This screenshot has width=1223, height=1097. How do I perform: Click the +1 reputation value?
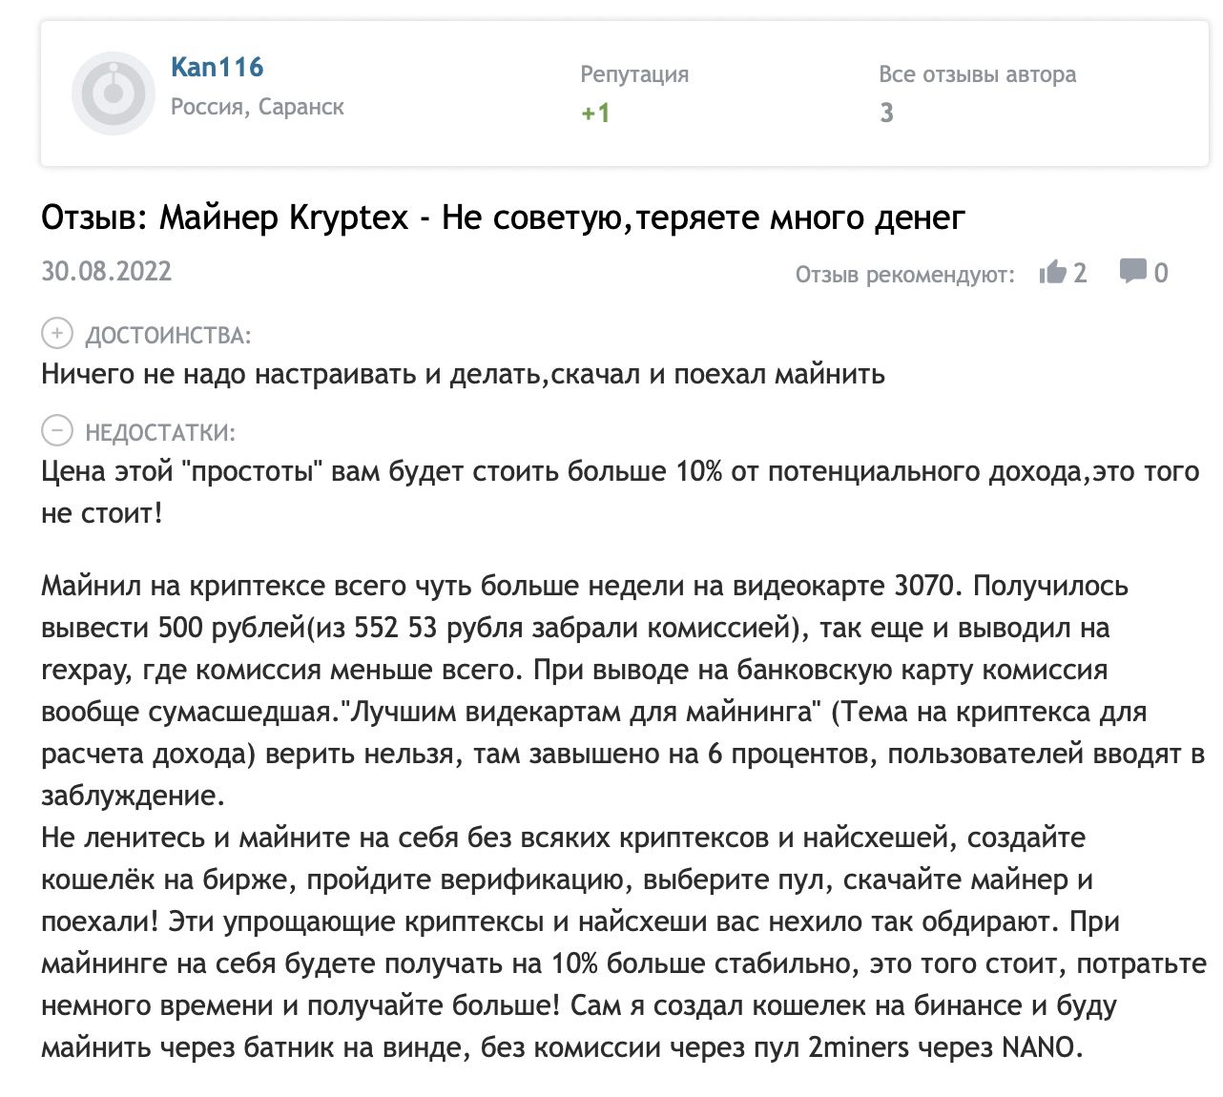coord(595,113)
